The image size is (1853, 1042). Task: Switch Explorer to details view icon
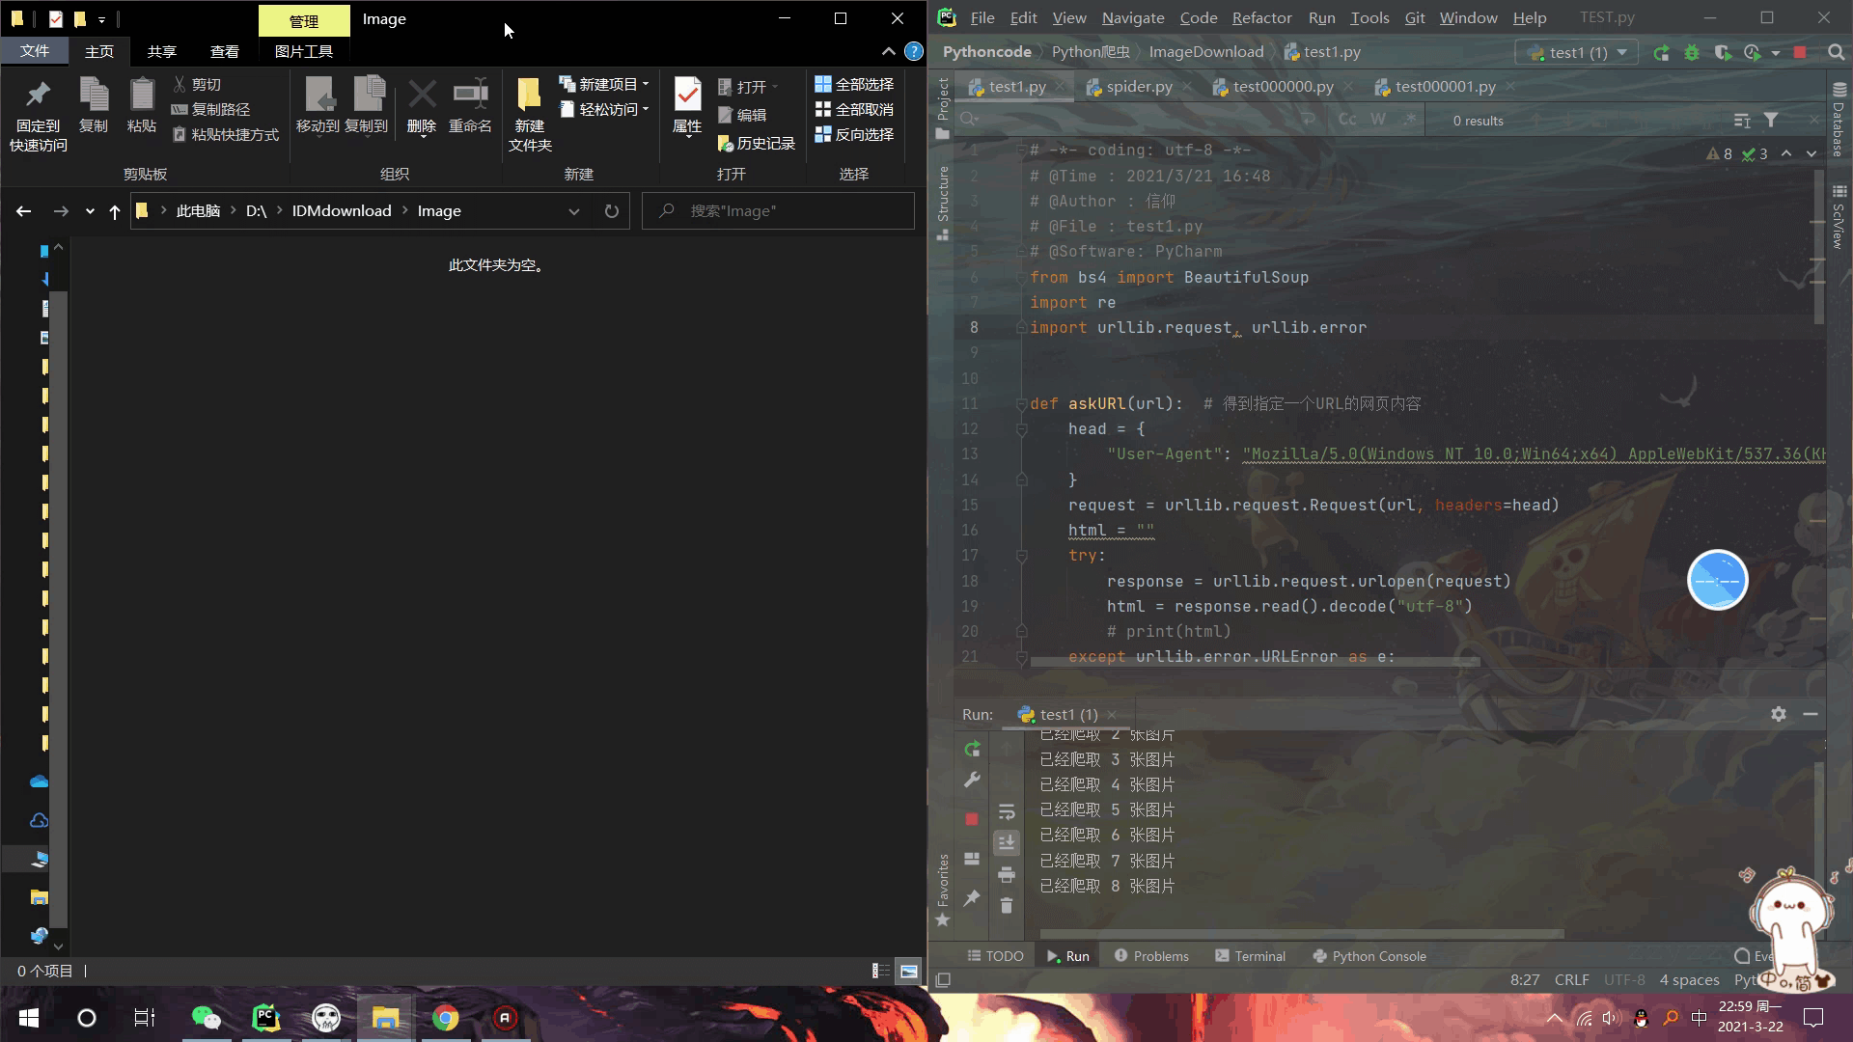tap(880, 972)
